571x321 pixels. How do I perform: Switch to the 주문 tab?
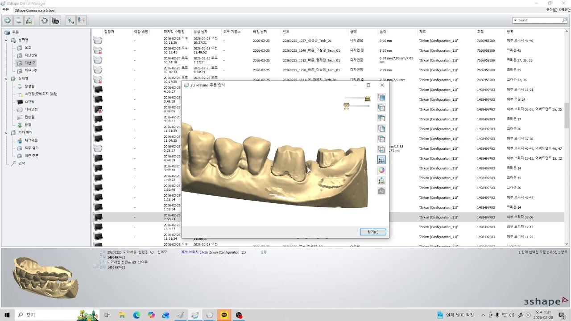point(6,10)
